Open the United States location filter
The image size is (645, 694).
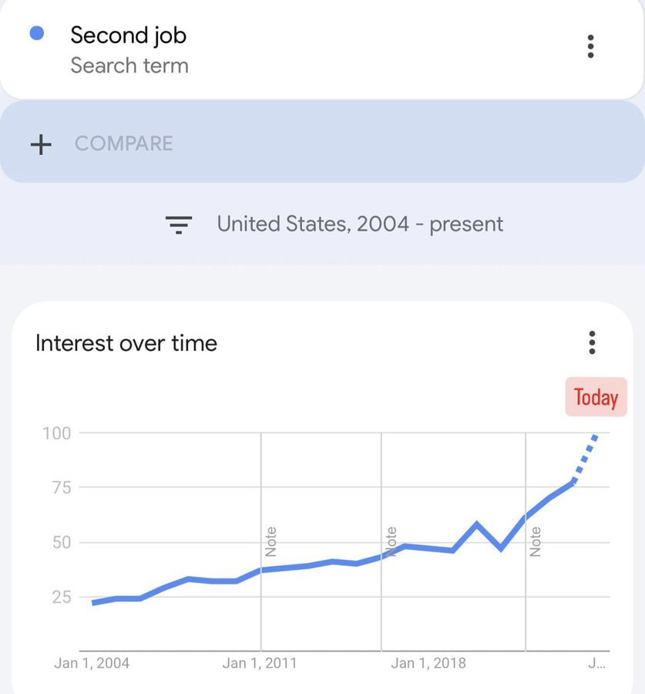[281, 224]
